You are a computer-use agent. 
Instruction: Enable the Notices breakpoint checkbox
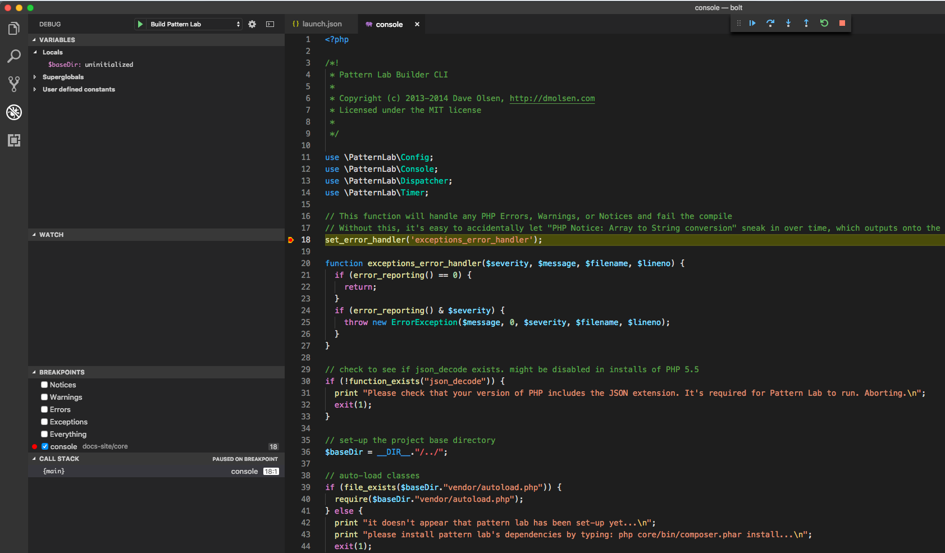pyautogui.click(x=44, y=385)
